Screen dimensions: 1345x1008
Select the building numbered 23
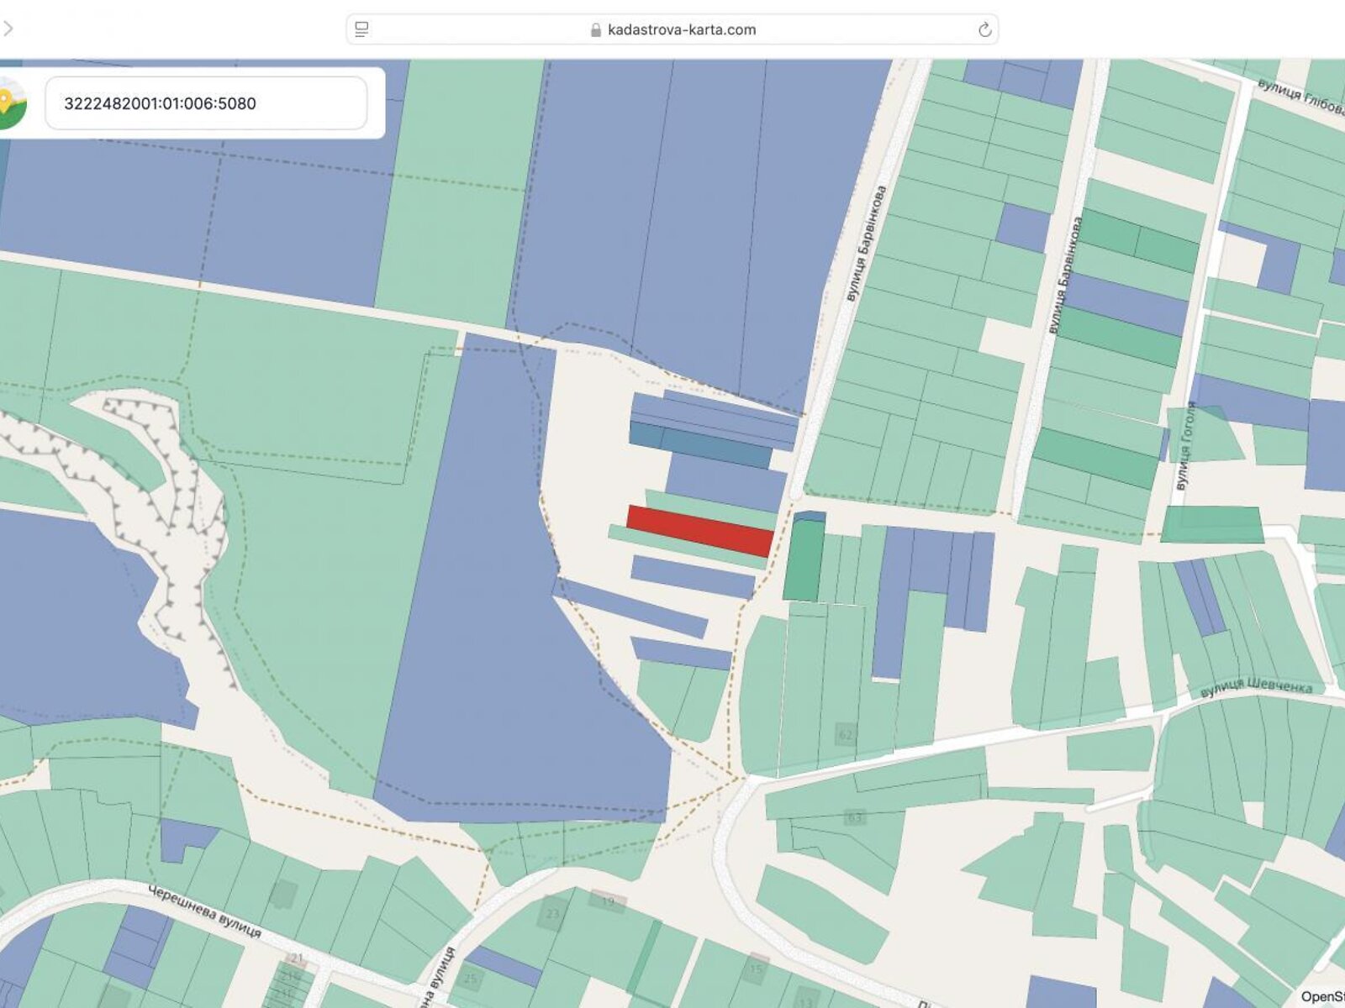(552, 914)
